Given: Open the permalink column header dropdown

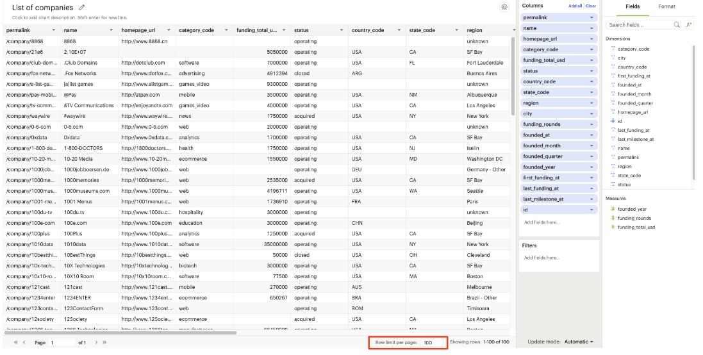Looking at the screenshot, I should [54, 30].
